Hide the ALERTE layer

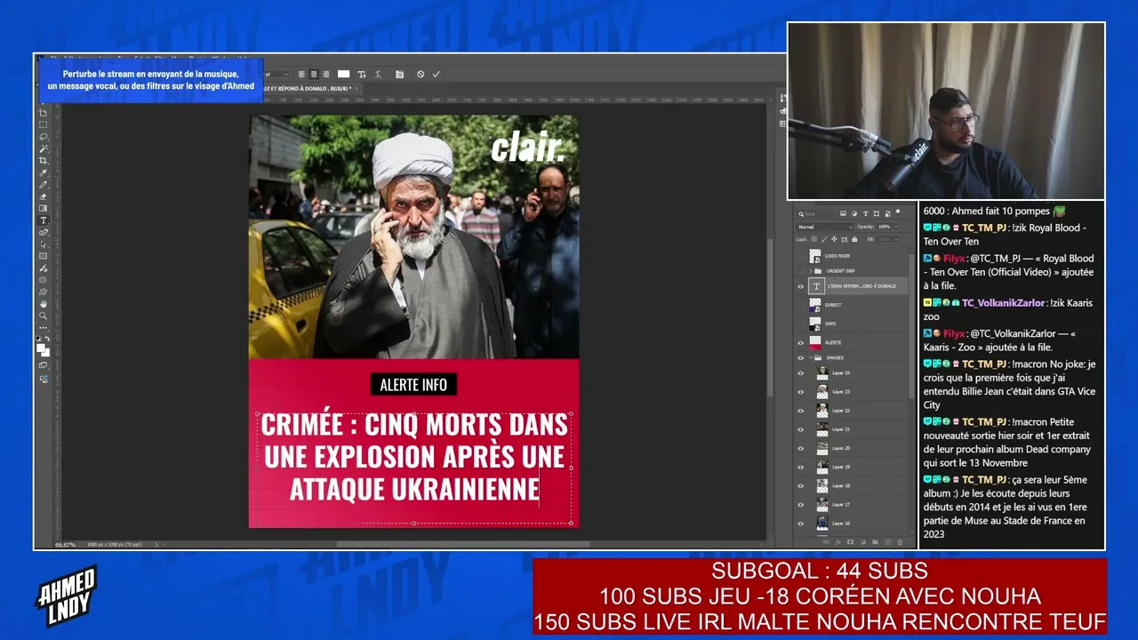click(x=800, y=342)
